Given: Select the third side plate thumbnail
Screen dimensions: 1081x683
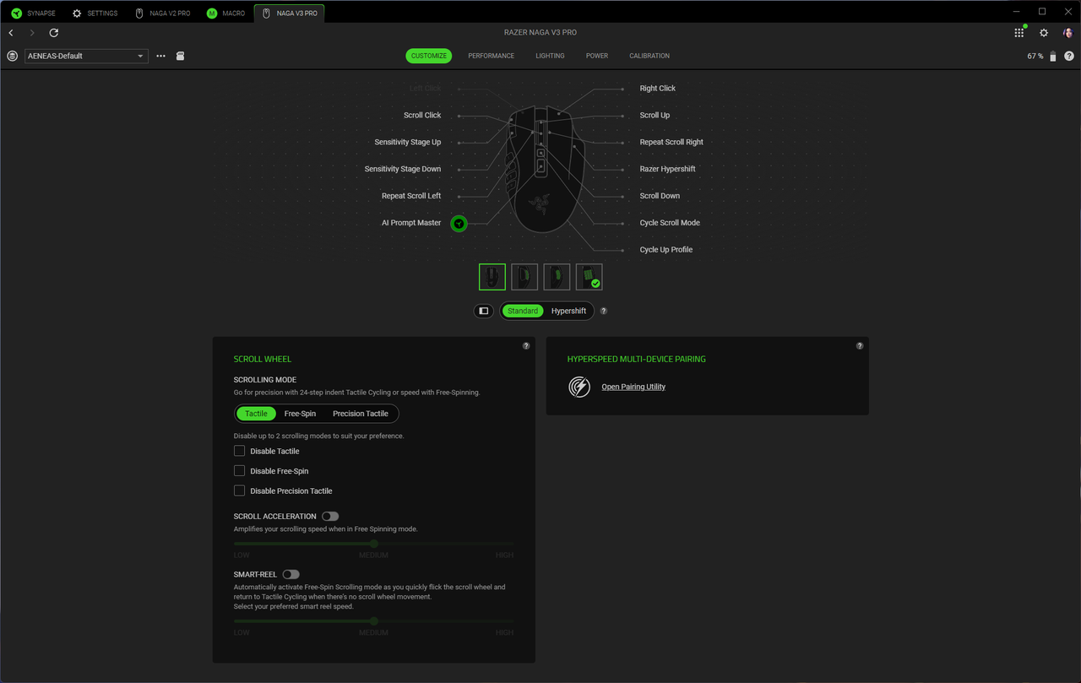Looking at the screenshot, I should [x=557, y=277].
